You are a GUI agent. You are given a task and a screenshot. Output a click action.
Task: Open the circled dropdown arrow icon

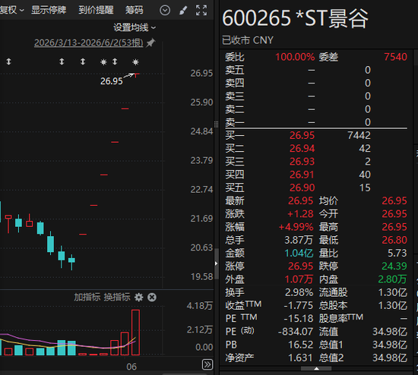click(x=165, y=11)
